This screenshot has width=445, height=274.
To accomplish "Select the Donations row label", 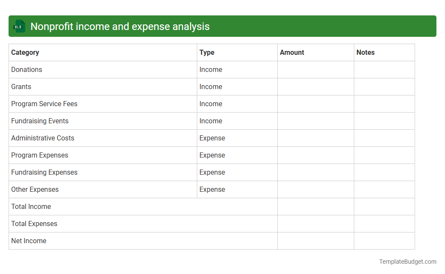I will click(x=27, y=69).
